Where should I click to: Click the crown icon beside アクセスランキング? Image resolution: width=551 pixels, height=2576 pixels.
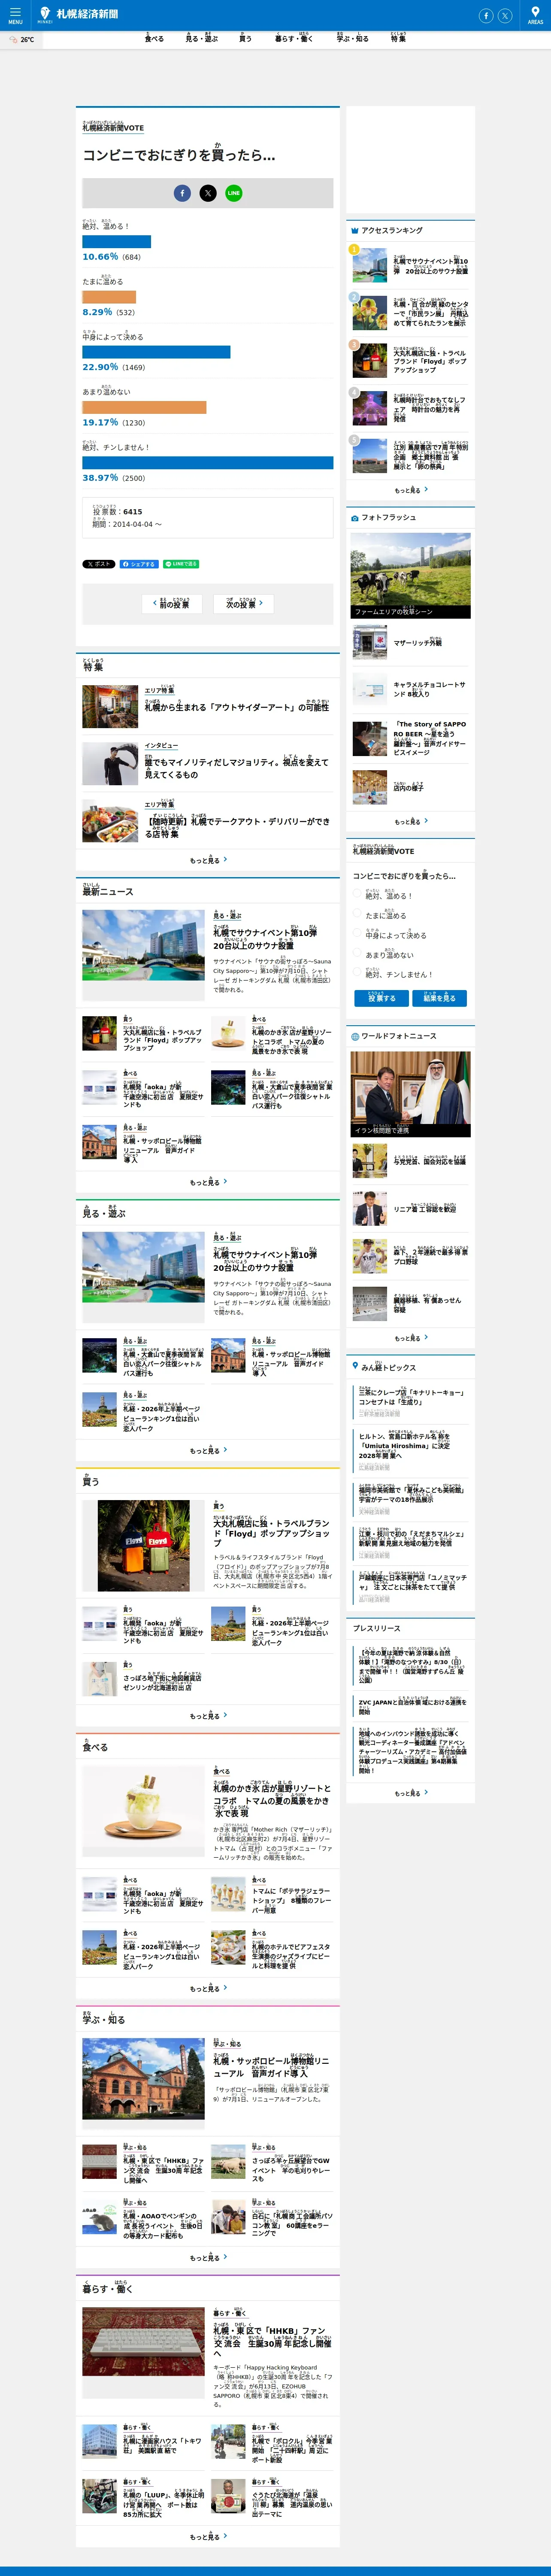354,230
